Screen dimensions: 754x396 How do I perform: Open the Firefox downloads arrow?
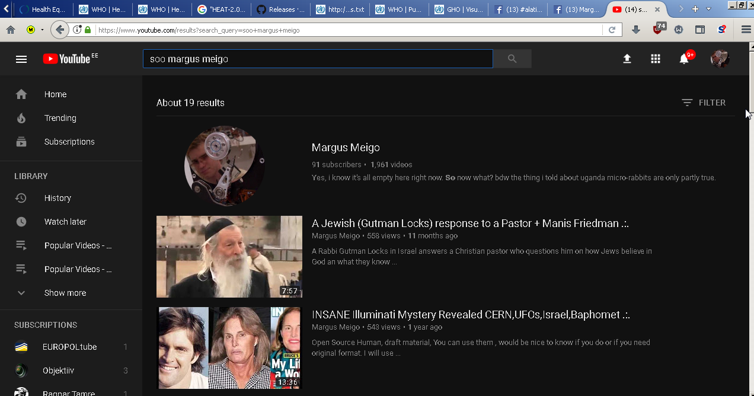coord(636,30)
